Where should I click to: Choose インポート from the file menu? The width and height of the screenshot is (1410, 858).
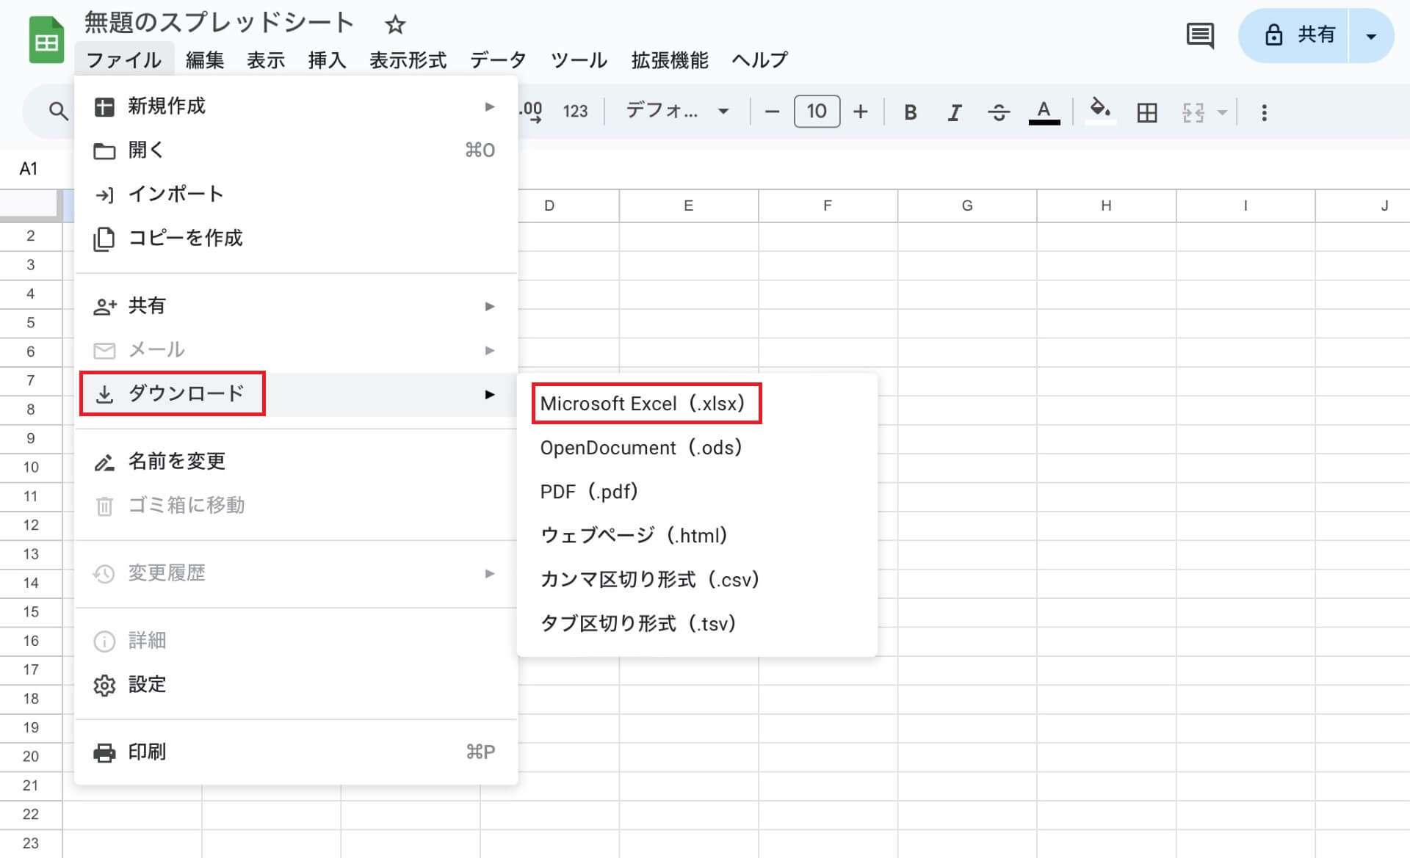coord(296,194)
